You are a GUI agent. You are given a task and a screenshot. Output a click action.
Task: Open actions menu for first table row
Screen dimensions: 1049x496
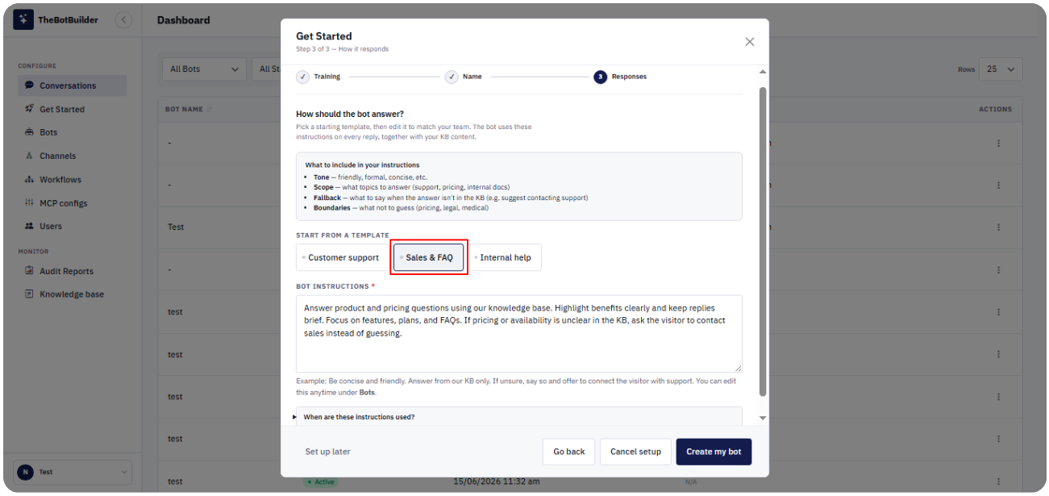998,143
